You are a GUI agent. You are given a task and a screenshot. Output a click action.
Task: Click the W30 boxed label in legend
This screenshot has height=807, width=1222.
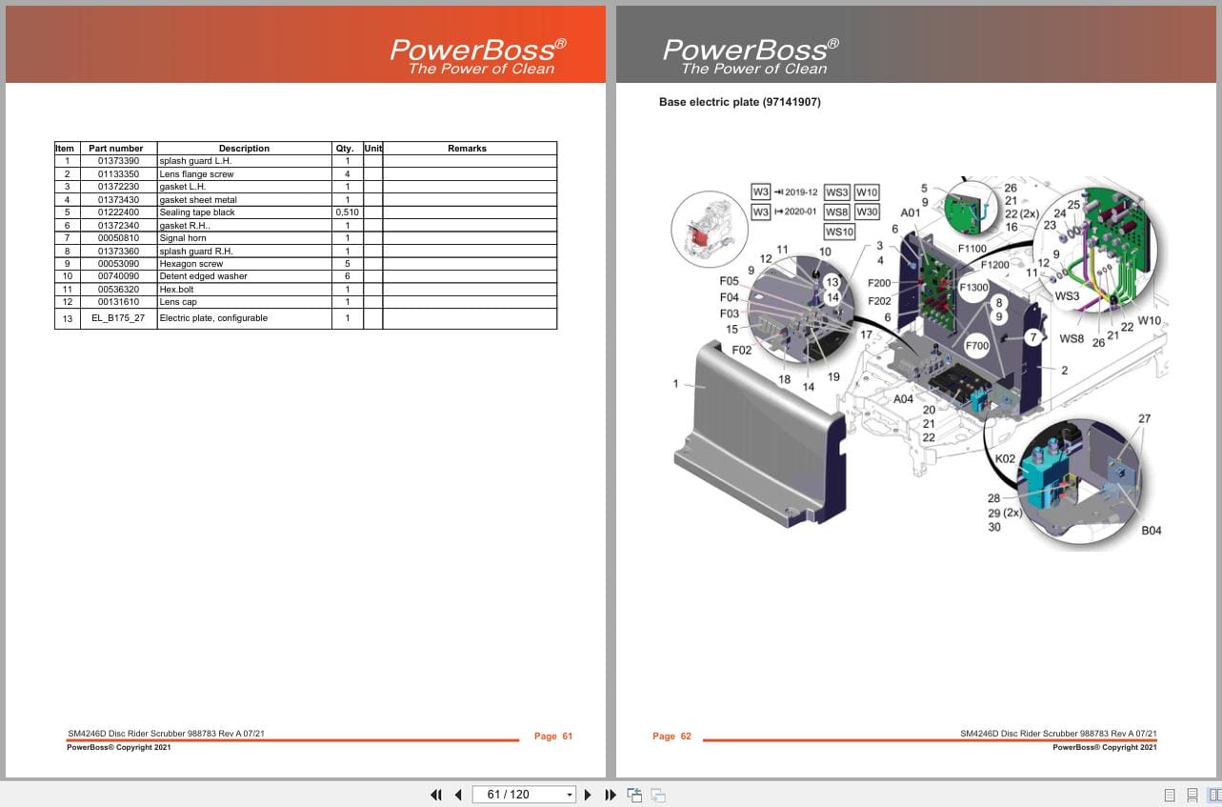coord(867,212)
